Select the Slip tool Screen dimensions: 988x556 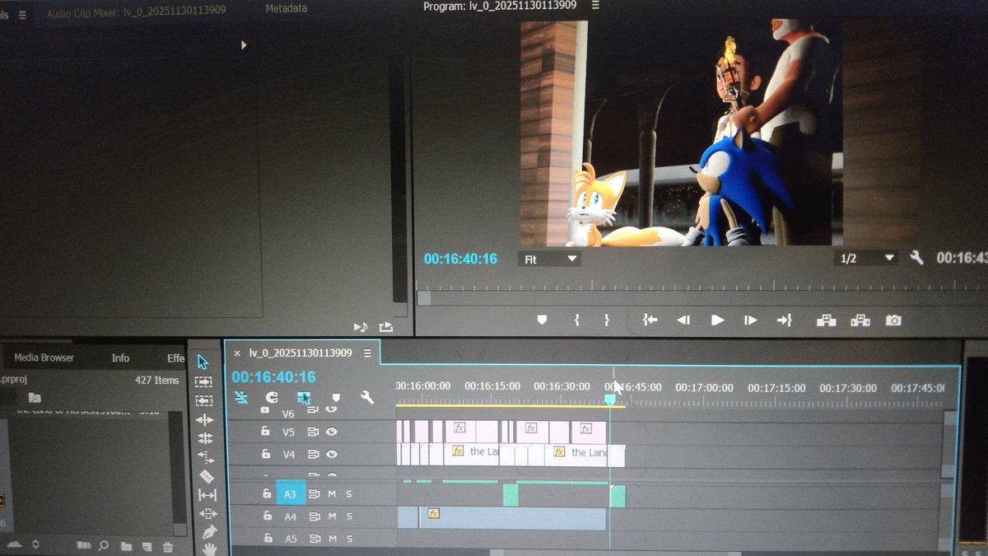click(207, 495)
